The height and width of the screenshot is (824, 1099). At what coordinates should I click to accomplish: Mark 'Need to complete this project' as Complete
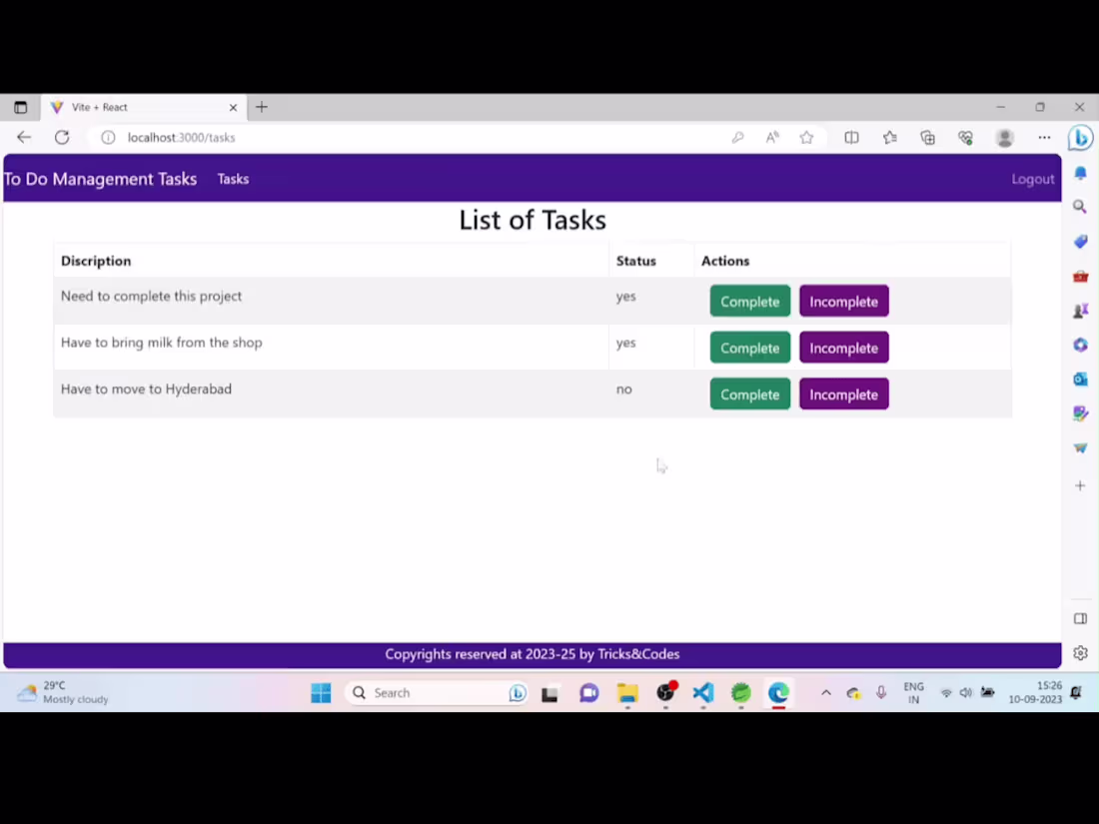click(x=749, y=301)
